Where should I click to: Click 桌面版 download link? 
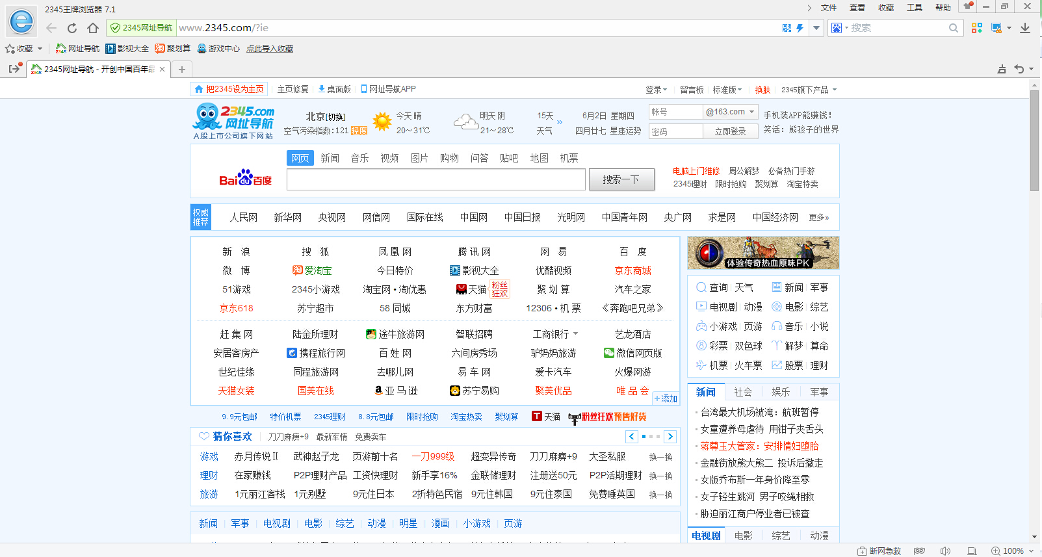tap(334, 89)
